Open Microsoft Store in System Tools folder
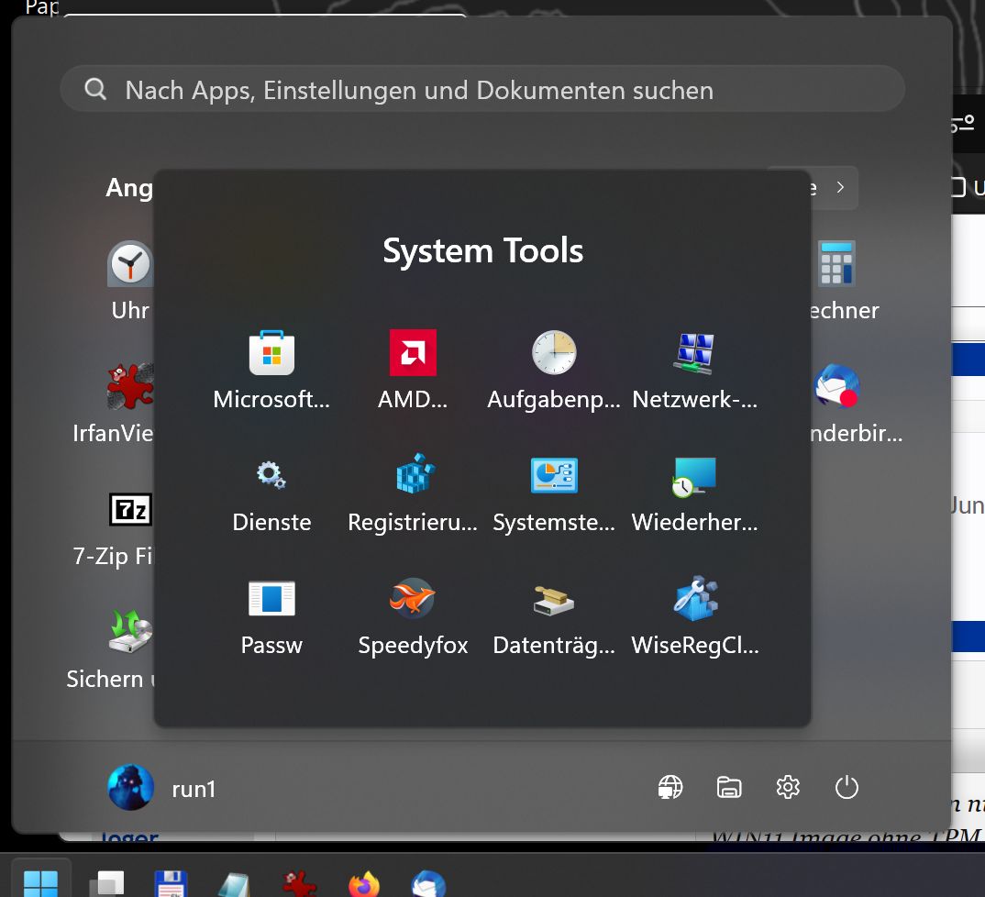This screenshot has width=985, height=897. (271, 353)
